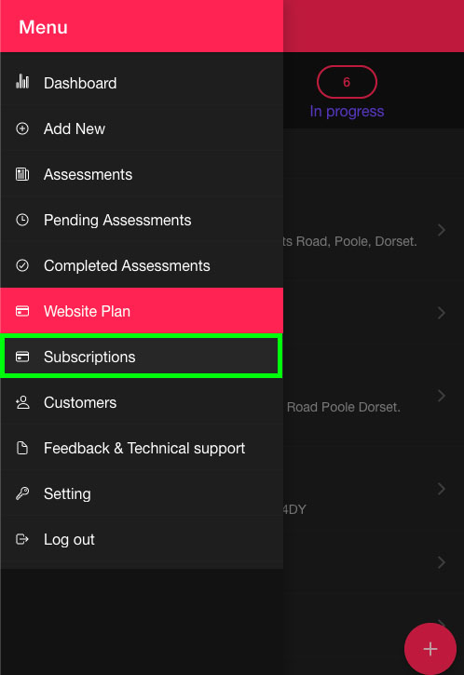Go to Customers menu entry

[x=142, y=402]
